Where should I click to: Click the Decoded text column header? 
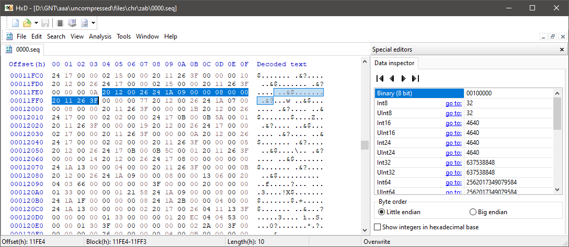tap(281, 64)
